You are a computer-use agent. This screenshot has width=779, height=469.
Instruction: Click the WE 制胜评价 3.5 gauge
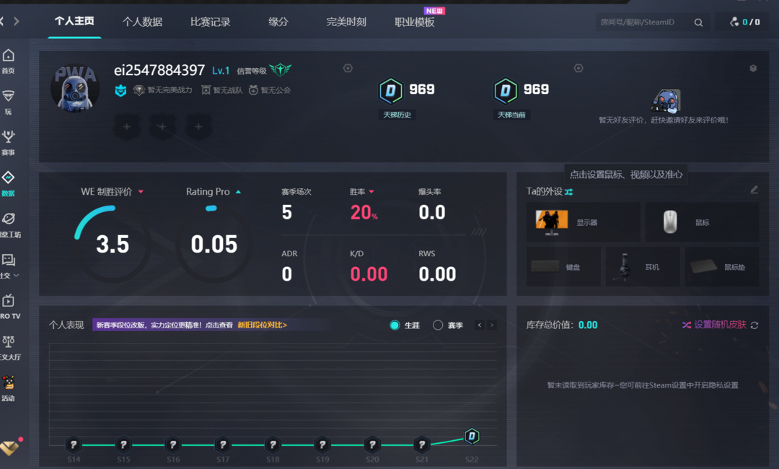(x=113, y=243)
